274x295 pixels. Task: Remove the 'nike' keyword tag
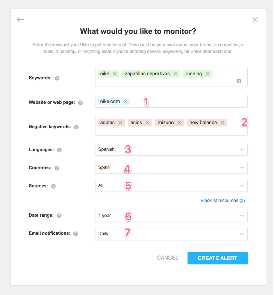point(115,74)
